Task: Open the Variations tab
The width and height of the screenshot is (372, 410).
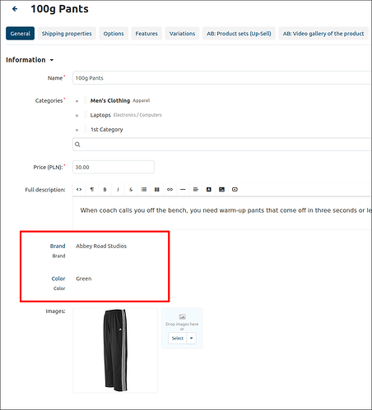Action: coord(182,34)
